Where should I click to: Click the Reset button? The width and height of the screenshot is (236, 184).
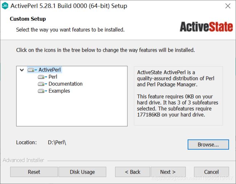tap(34, 172)
